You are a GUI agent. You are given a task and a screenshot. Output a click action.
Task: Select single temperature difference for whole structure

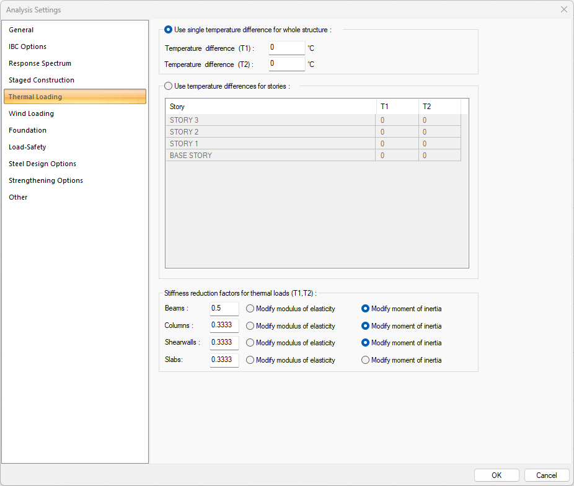(169, 30)
